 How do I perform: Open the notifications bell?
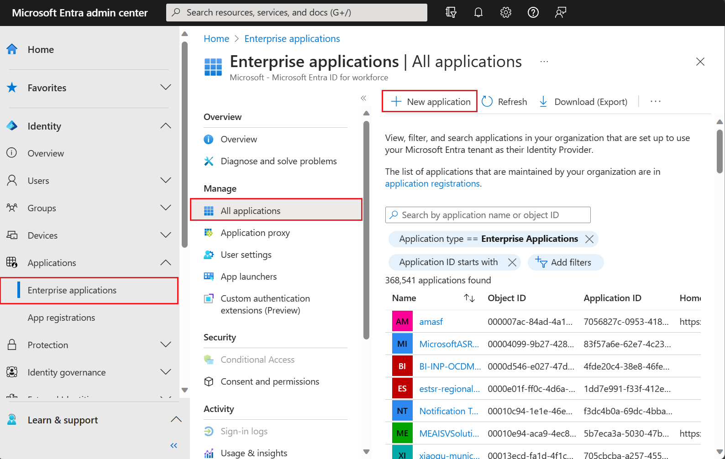click(478, 12)
